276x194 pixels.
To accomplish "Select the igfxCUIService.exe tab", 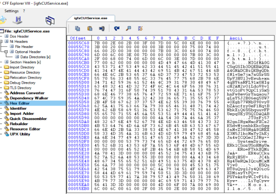I will click(91, 18).
